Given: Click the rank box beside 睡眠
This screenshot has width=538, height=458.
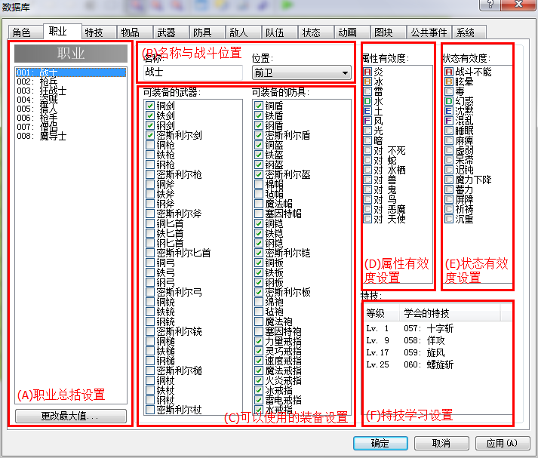Looking at the screenshot, I should click(x=449, y=131).
